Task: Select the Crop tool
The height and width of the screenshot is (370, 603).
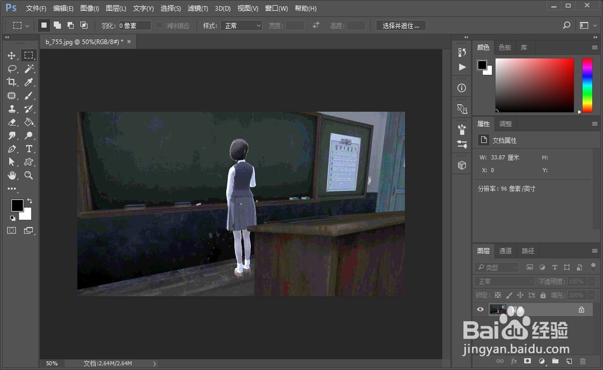Action: pyautogui.click(x=11, y=82)
